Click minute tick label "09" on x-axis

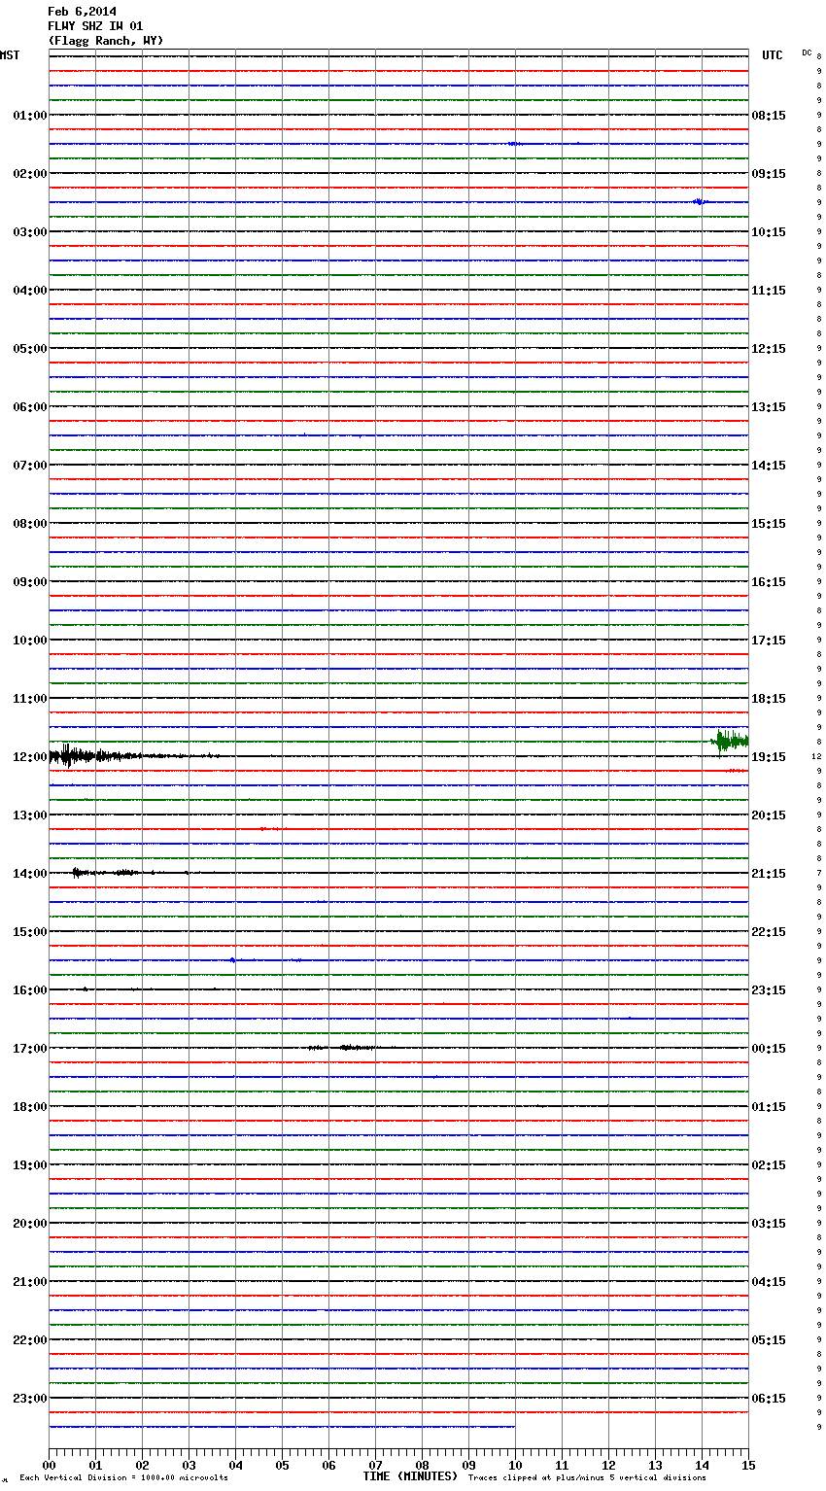(x=468, y=1465)
